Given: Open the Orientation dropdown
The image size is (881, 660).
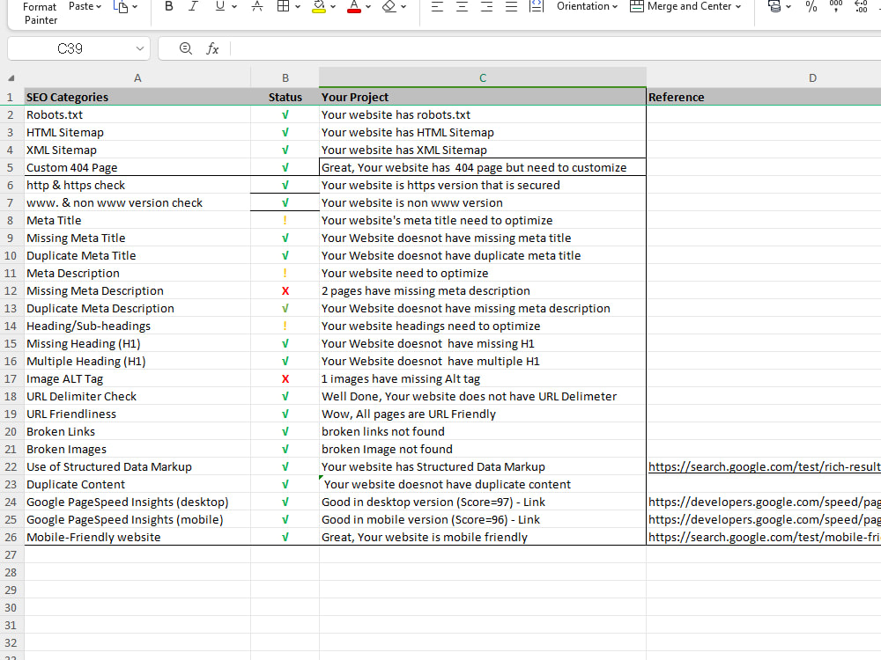Looking at the screenshot, I should click(x=587, y=6).
